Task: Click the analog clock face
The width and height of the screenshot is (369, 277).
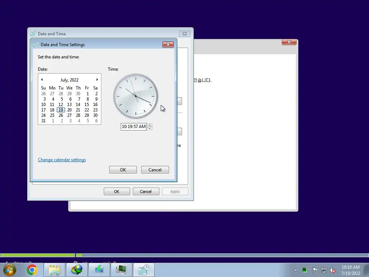Action: [x=135, y=96]
